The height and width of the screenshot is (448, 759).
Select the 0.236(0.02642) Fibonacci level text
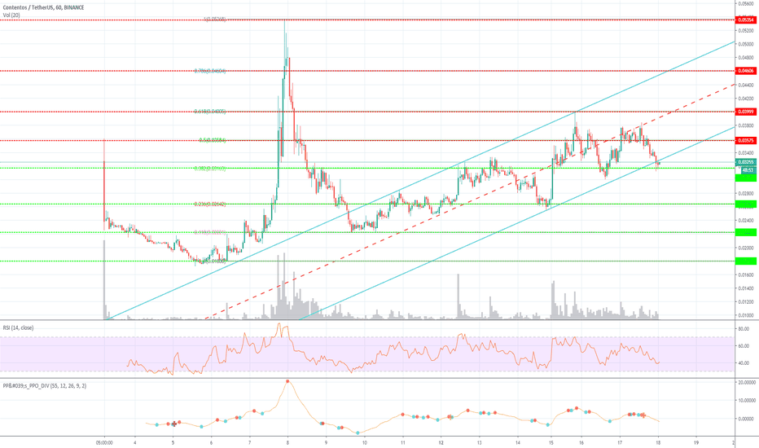(209, 204)
